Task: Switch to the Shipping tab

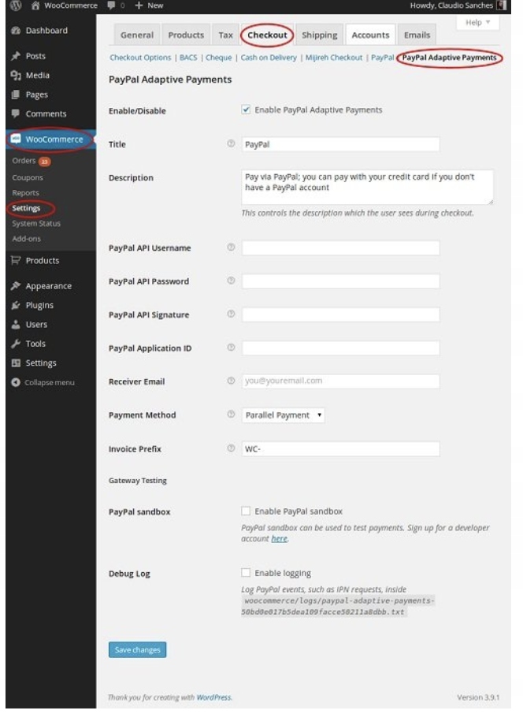Action: pos(319,35)
